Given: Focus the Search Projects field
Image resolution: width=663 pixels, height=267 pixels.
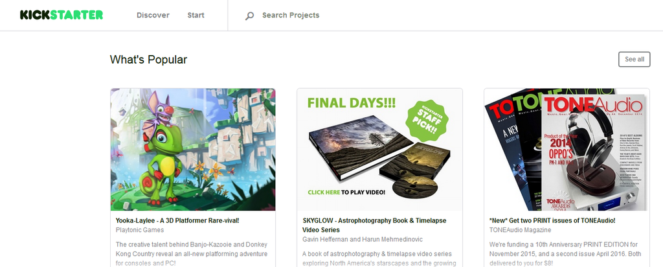Looking at the screenshot, I should (x=291, y=16).
